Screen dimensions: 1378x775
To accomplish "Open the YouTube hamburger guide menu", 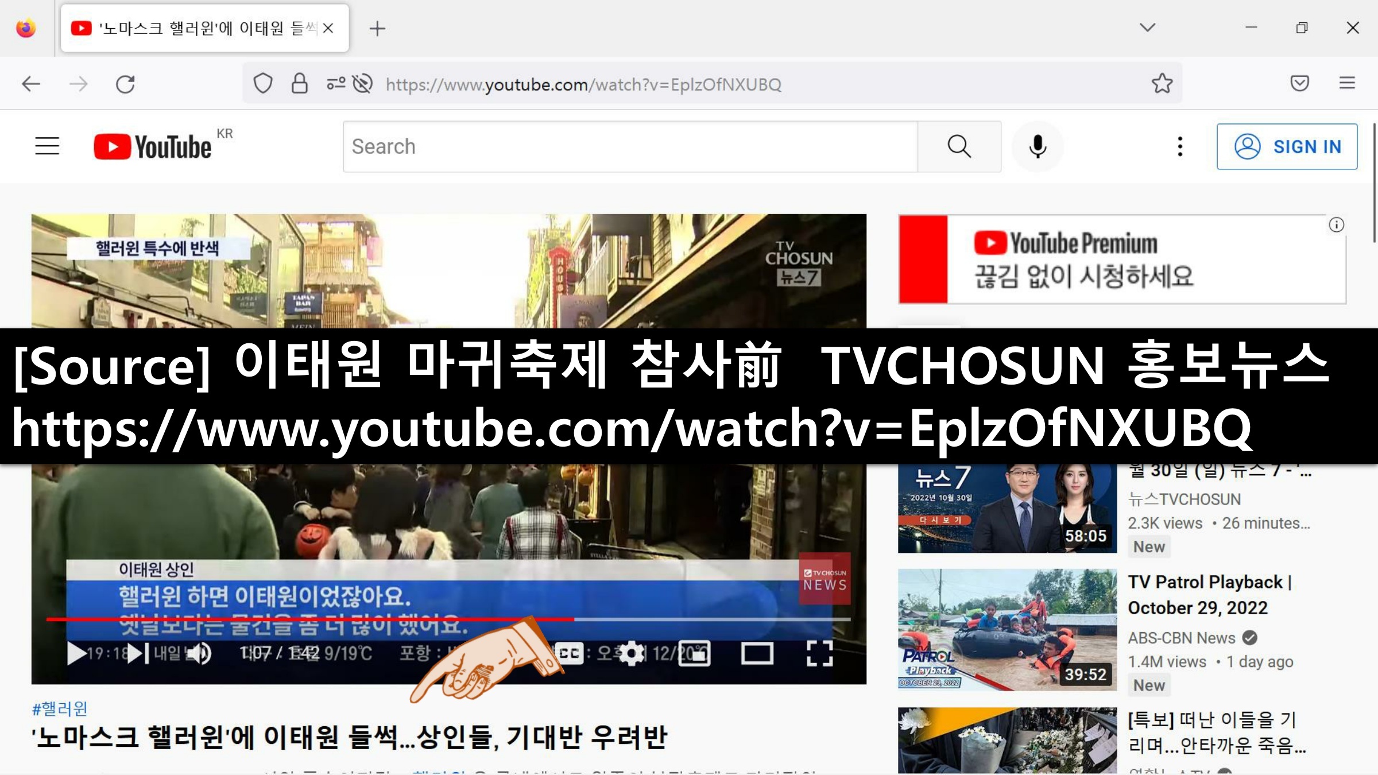I will [x=47, y=146].
